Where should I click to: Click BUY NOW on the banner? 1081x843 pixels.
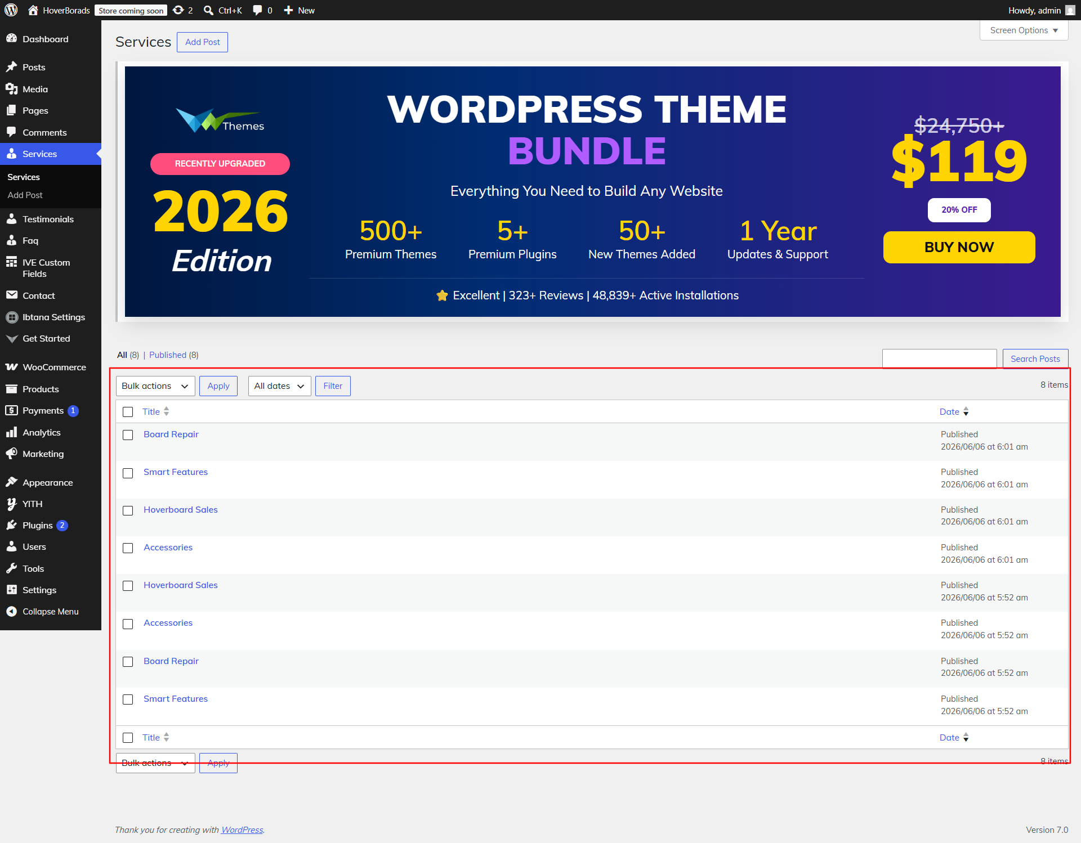click(959, 247)
